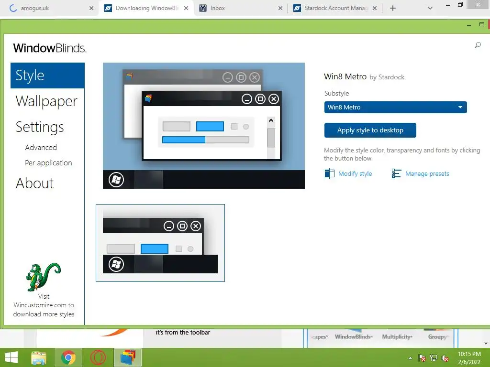Switch to Stardock Account Manager tab

(x=336, y=8)
